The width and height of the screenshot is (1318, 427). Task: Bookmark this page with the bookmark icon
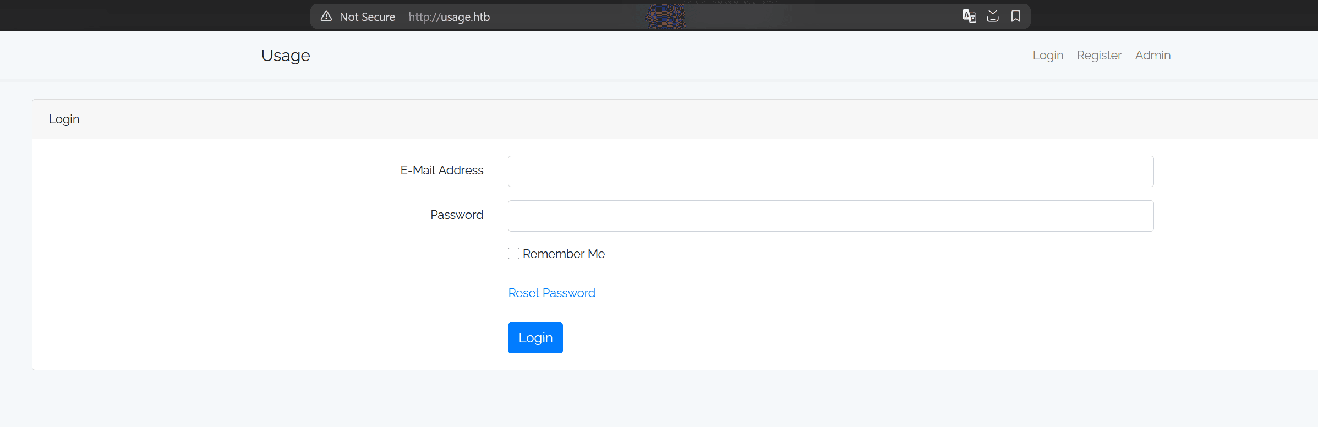1016,16
